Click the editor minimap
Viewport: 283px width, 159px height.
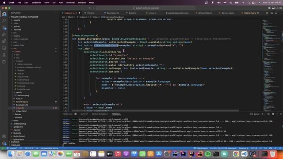click(x=271, y=65)
